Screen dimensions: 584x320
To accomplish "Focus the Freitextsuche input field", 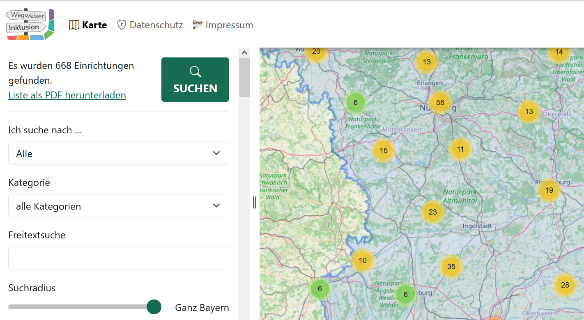I will (119, 258).
